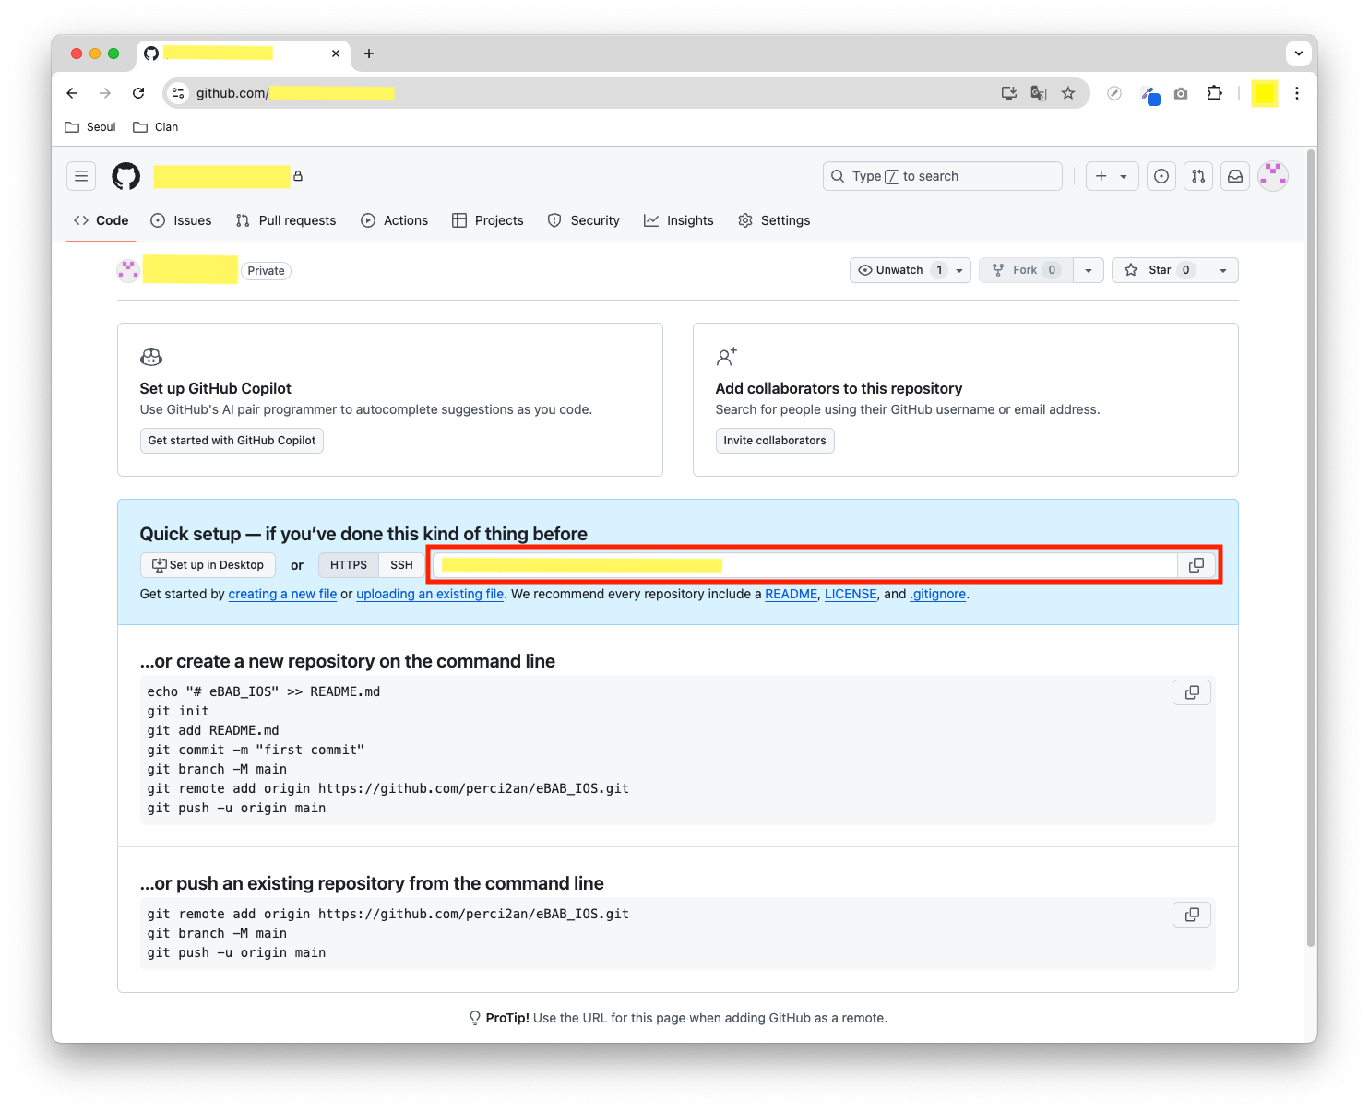Image resolution: width=1369 pixels, height=1111 pixels.
Task: Click the Chrome profile avatar button
Action: pos(1265,93)
